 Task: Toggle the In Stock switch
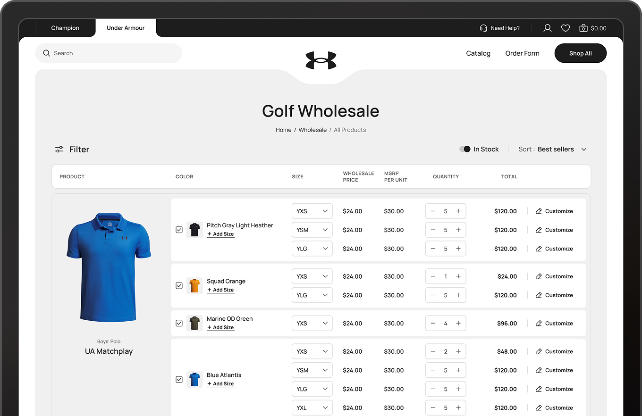point(465,149)
